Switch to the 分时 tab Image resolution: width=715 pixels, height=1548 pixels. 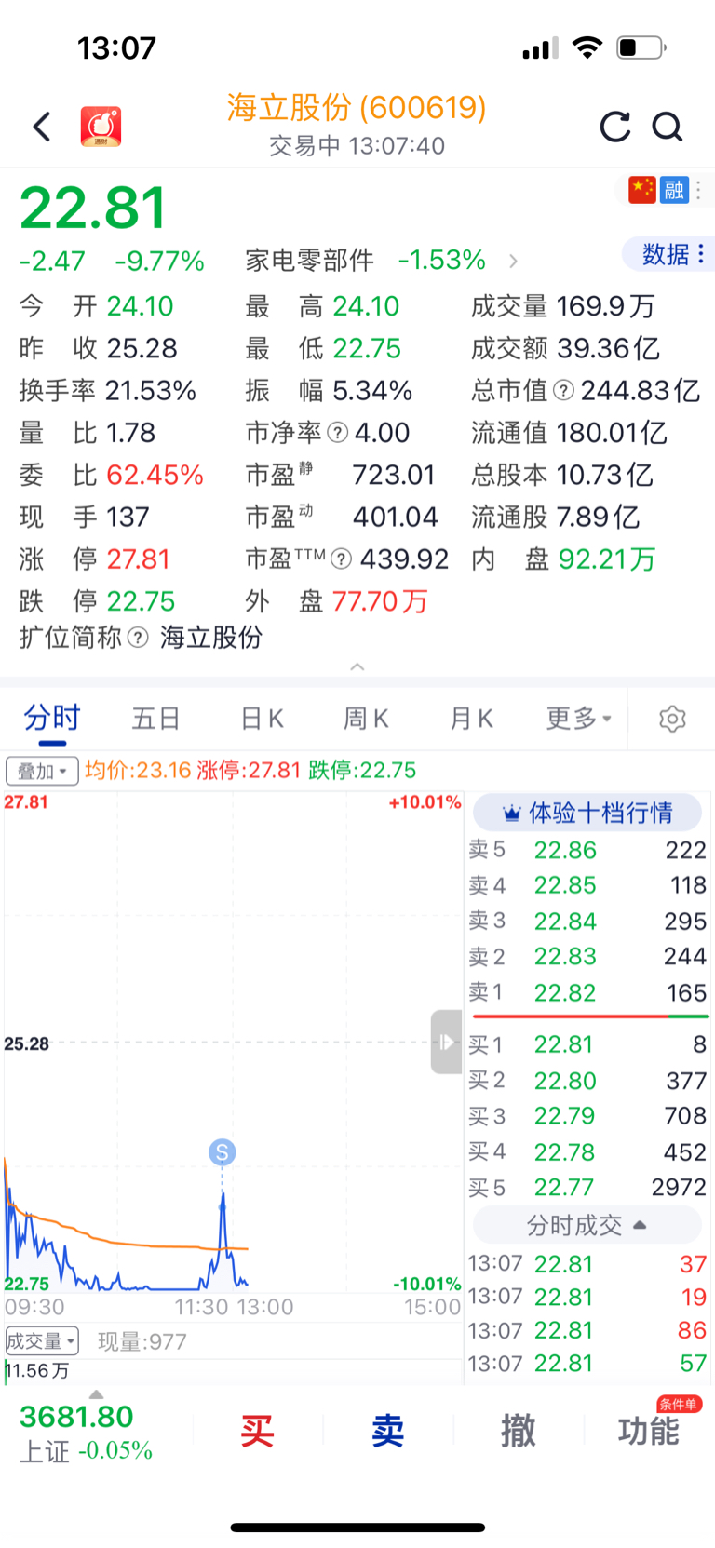(52, 719)
